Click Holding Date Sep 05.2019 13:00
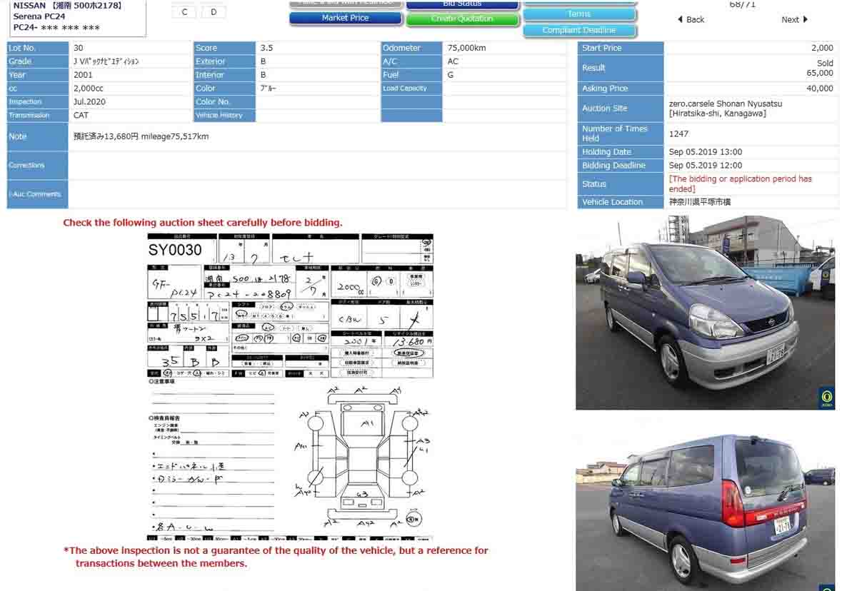857x591 pixels. pos(705,152)
